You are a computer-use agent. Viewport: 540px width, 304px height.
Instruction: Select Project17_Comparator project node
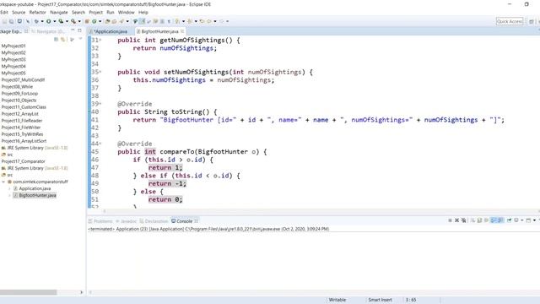tap(24, 161)
